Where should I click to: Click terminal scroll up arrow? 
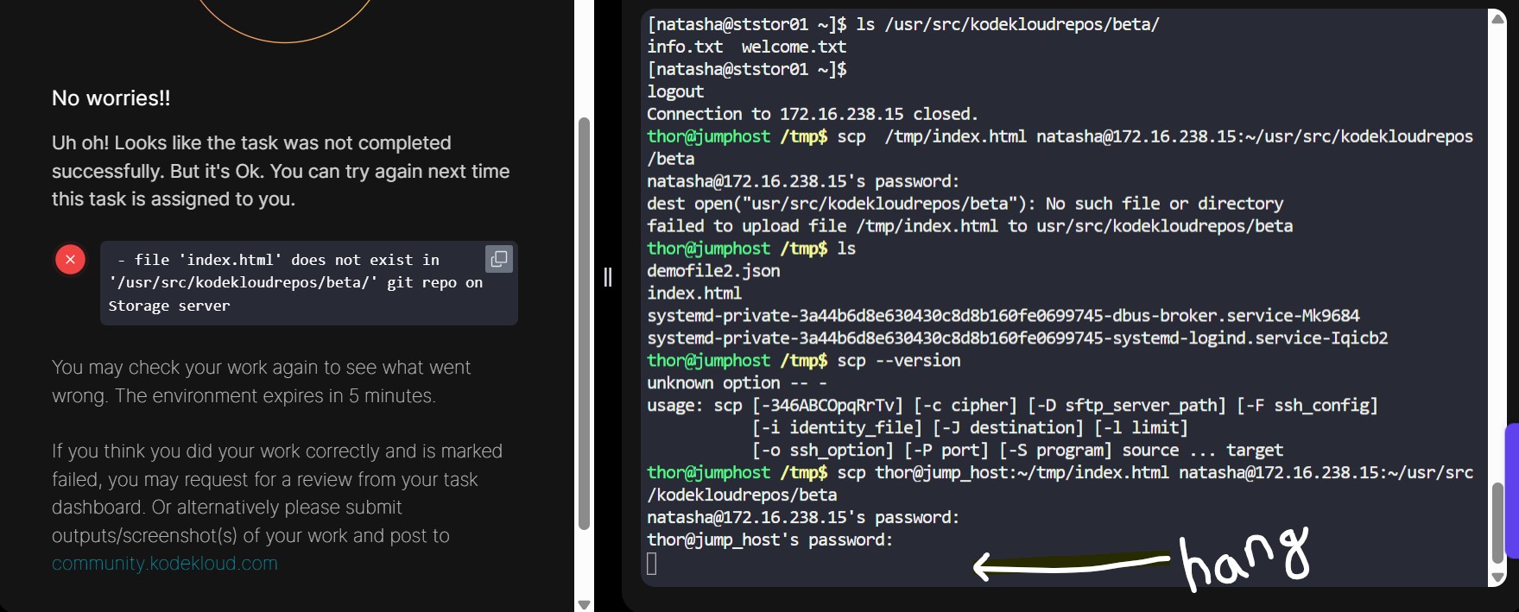pyautogui.click(x=1498, y=19)
